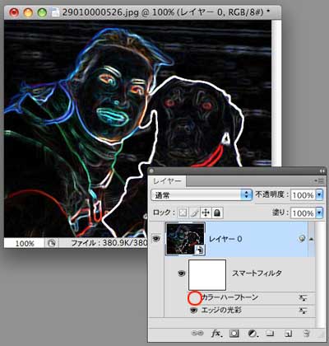Select the レイヤー panel tab
The width and height of the screenshot is (329, 346).
tap(167, 181)
